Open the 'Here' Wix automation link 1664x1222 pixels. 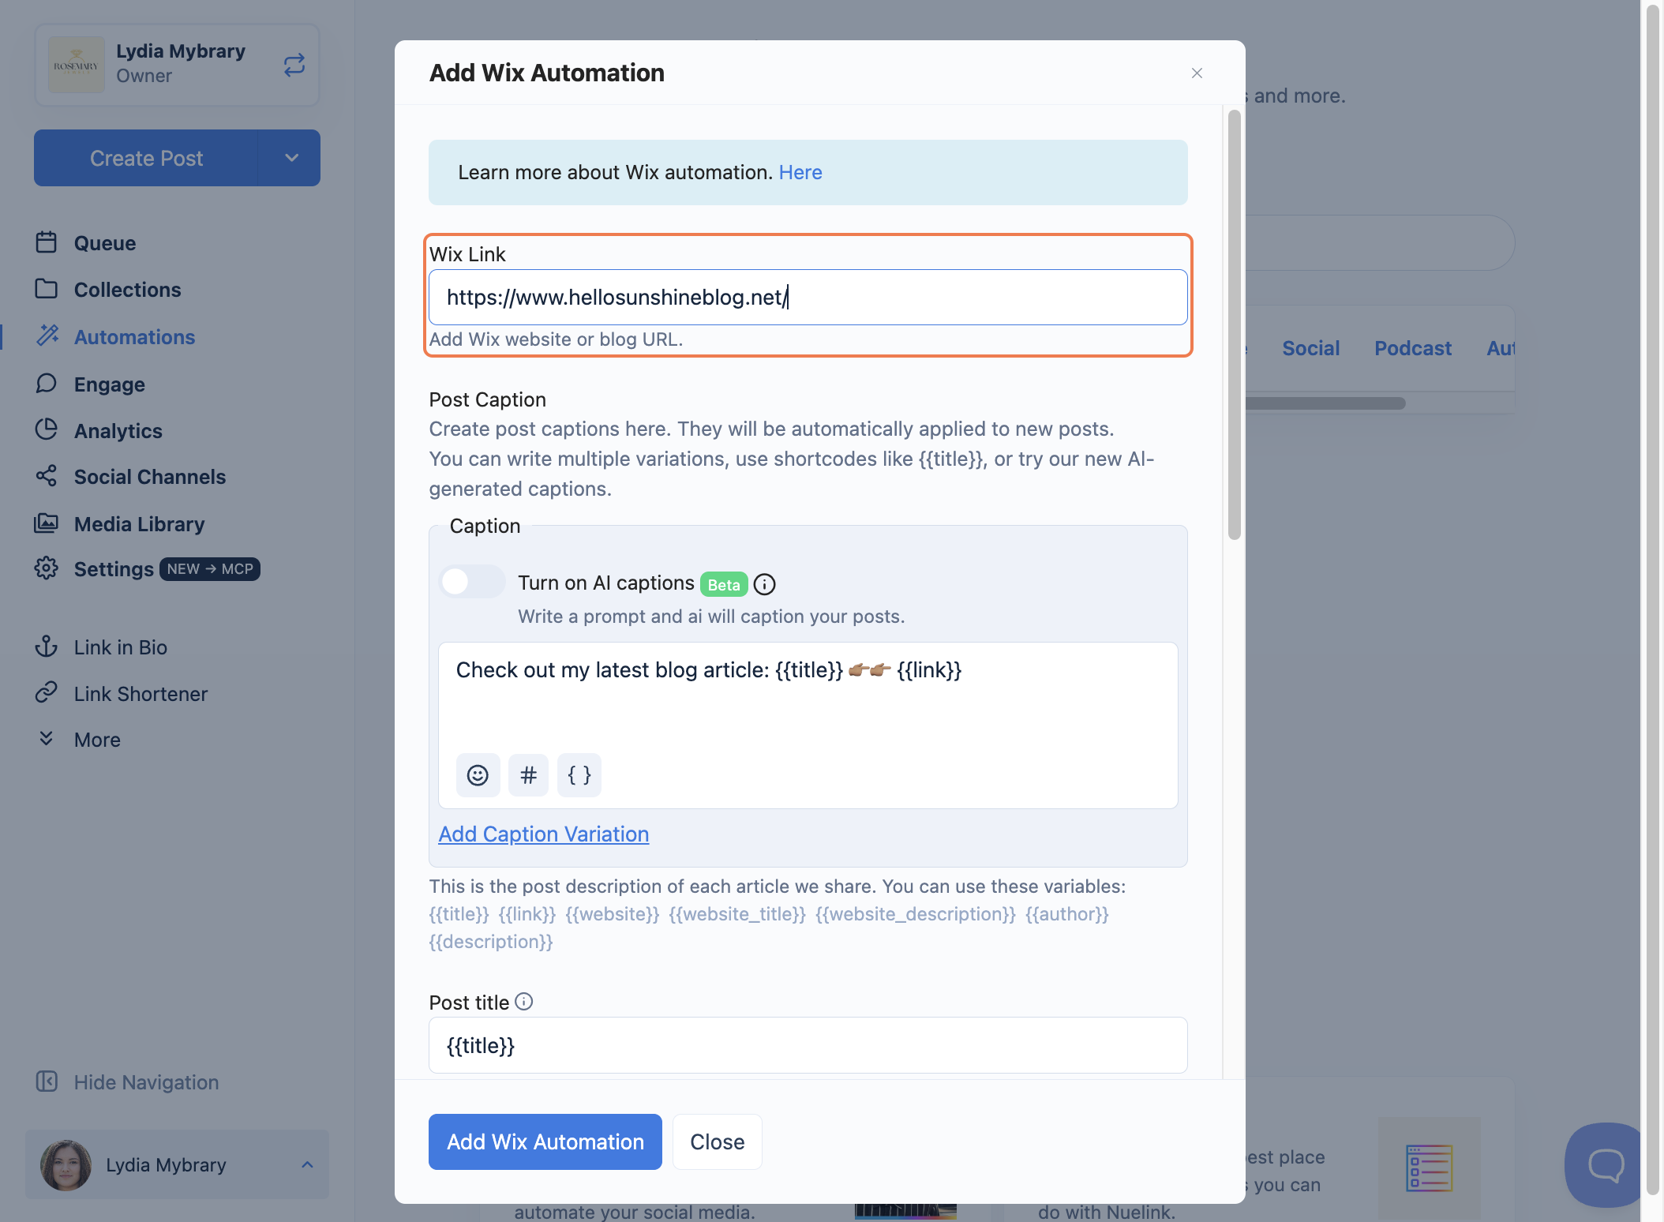800,172
